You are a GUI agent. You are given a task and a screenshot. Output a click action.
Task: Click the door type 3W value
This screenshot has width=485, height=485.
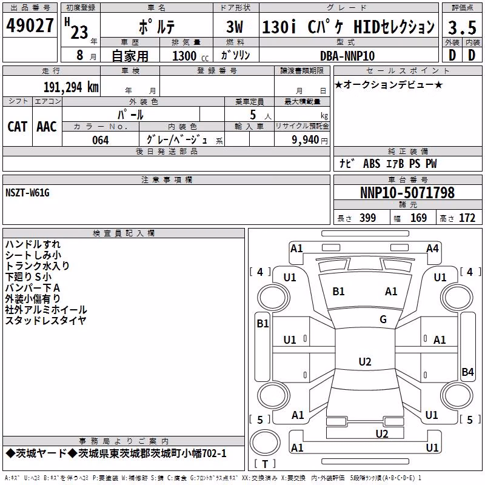coord(235,27)
